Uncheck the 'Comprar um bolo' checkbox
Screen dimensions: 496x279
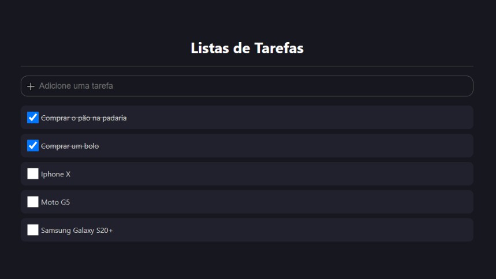coord(33,146)
